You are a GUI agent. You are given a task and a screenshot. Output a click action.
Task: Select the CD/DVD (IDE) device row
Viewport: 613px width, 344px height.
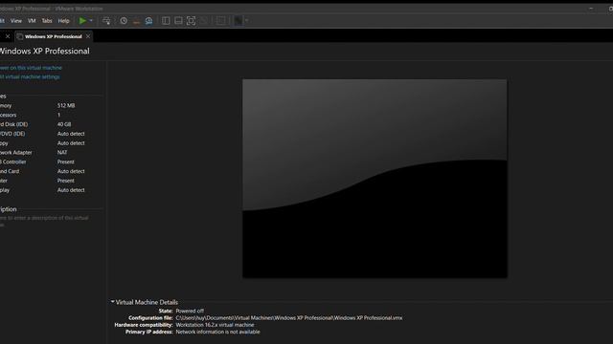(51, 134)
